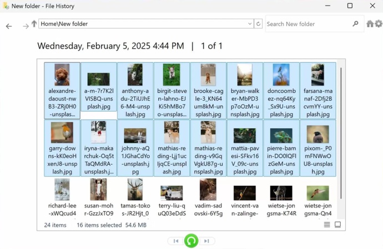The width and height of the screenshot is (383, 249).
Task: Click the vertical scrollbar of file list
Action: pyautogui.click(x=341, y=133)
